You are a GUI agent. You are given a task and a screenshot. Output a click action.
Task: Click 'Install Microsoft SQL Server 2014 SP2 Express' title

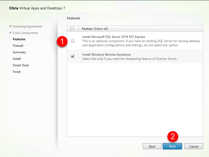[114, 37]
